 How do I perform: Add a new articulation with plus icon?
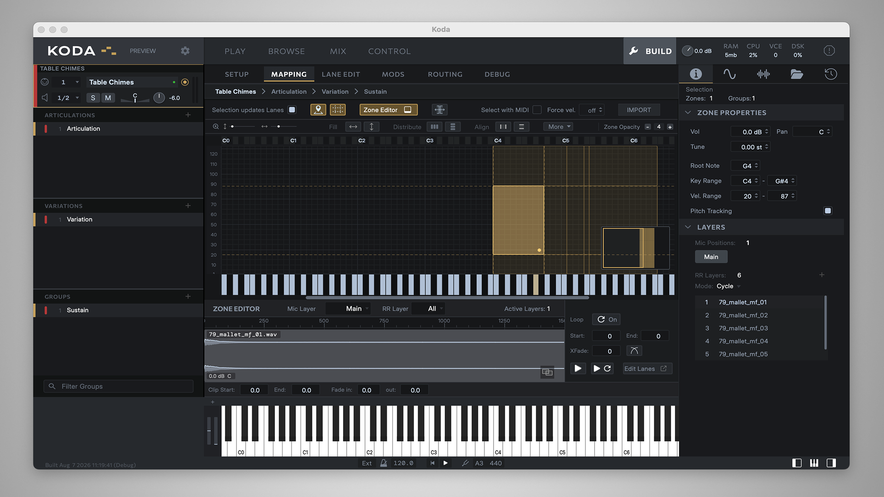click(x=188, y=115)
